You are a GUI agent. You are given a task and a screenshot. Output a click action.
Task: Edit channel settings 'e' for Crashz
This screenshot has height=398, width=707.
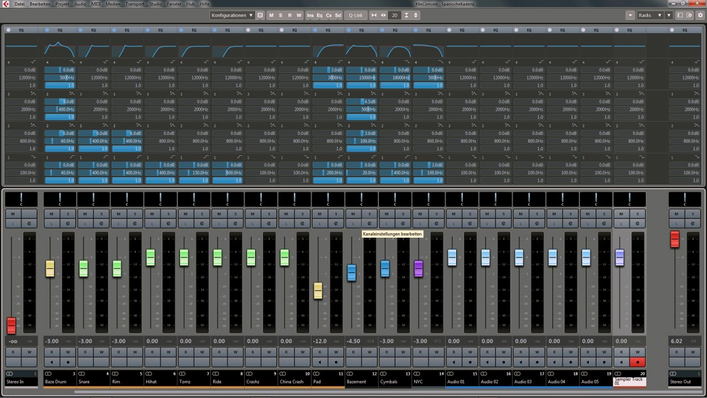coord(269,223)
